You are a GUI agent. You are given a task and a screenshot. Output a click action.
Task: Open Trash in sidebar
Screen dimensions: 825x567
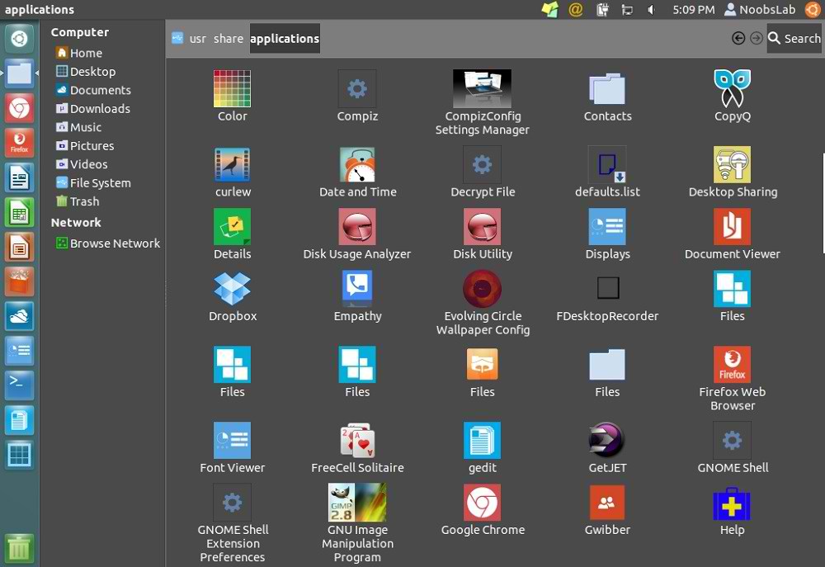pos(78,201)
